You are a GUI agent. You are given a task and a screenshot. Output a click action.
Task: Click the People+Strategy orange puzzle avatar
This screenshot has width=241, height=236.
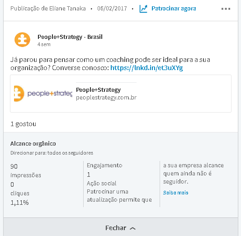coord(22,40)
